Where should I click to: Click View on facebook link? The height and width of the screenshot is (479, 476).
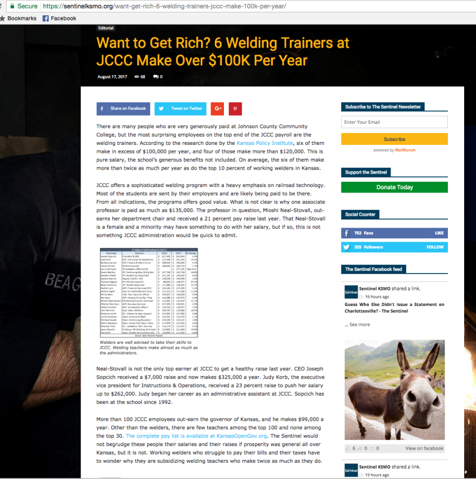[424, 448]
